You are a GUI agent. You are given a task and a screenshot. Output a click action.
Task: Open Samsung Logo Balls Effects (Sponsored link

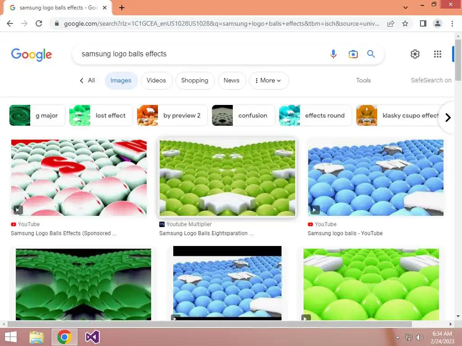[x=64, y=233]
